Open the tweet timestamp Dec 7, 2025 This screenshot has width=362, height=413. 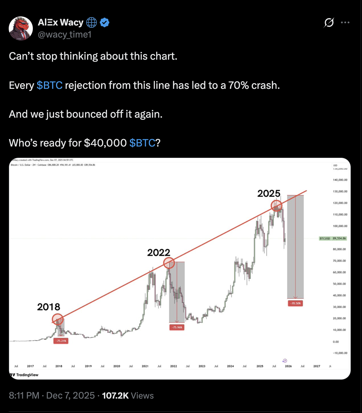70,395
